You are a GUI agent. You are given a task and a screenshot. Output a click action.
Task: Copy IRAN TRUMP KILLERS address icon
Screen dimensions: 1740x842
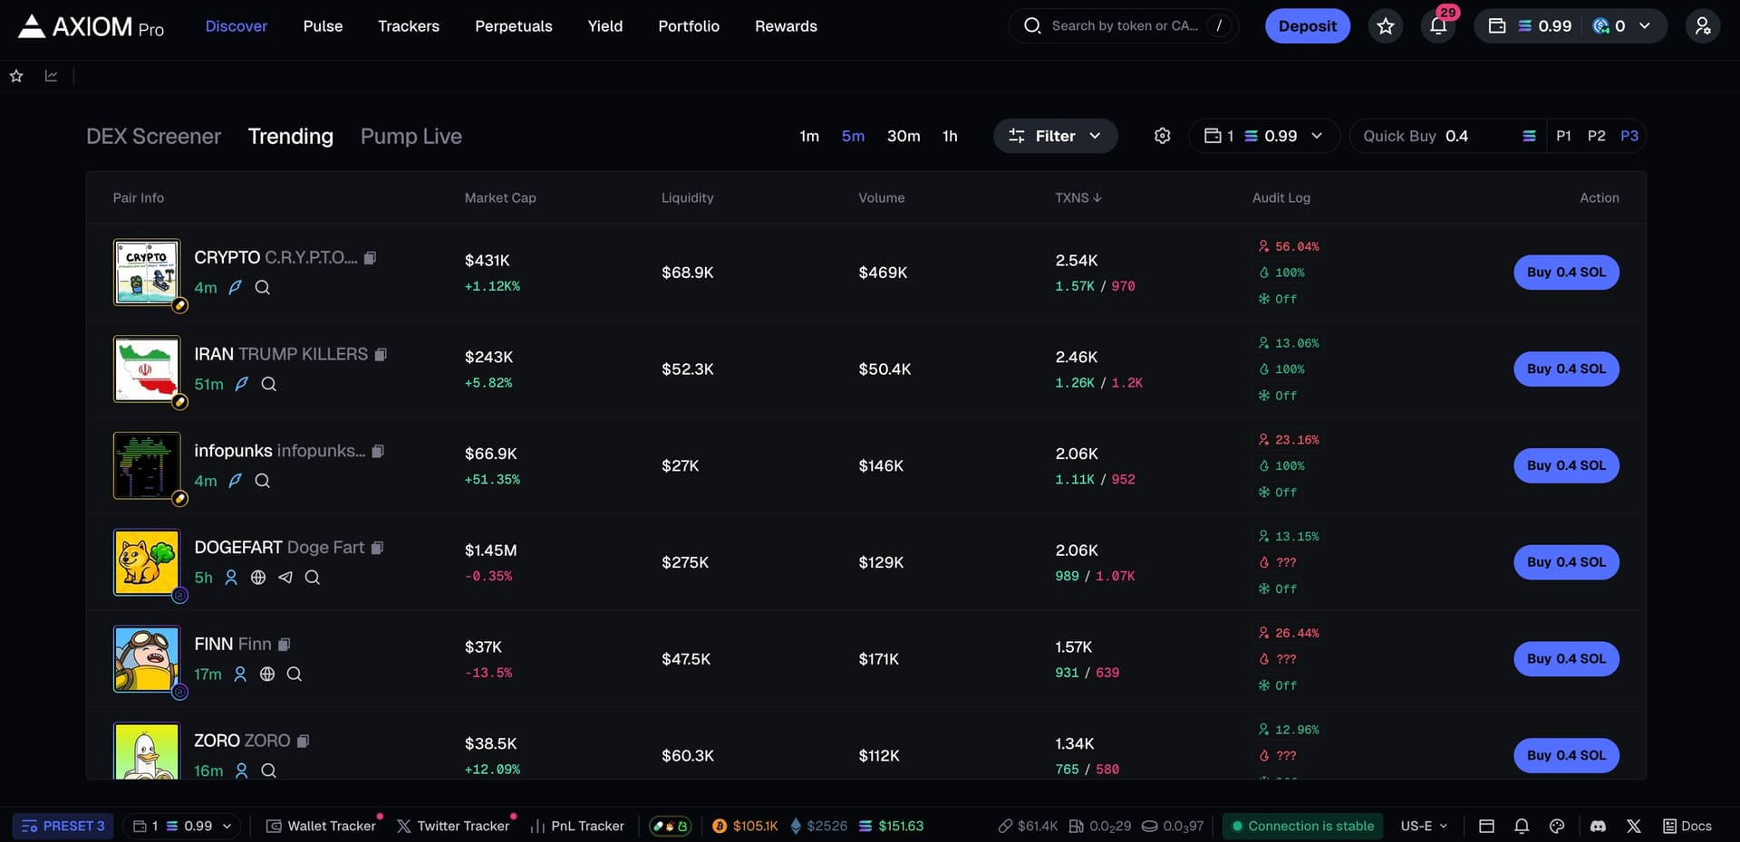[x=381, y=354]
